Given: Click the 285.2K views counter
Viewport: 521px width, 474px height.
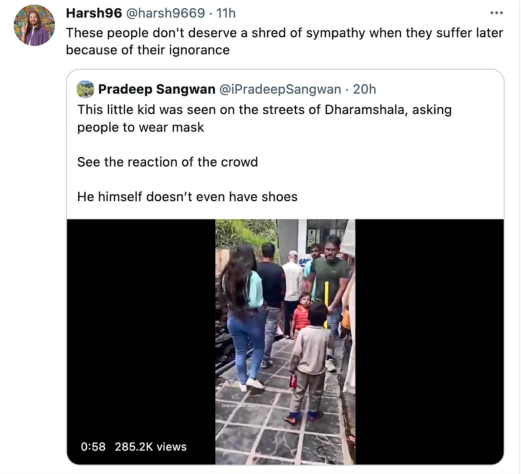Looking at the screenshot, I should coord(151,447).
